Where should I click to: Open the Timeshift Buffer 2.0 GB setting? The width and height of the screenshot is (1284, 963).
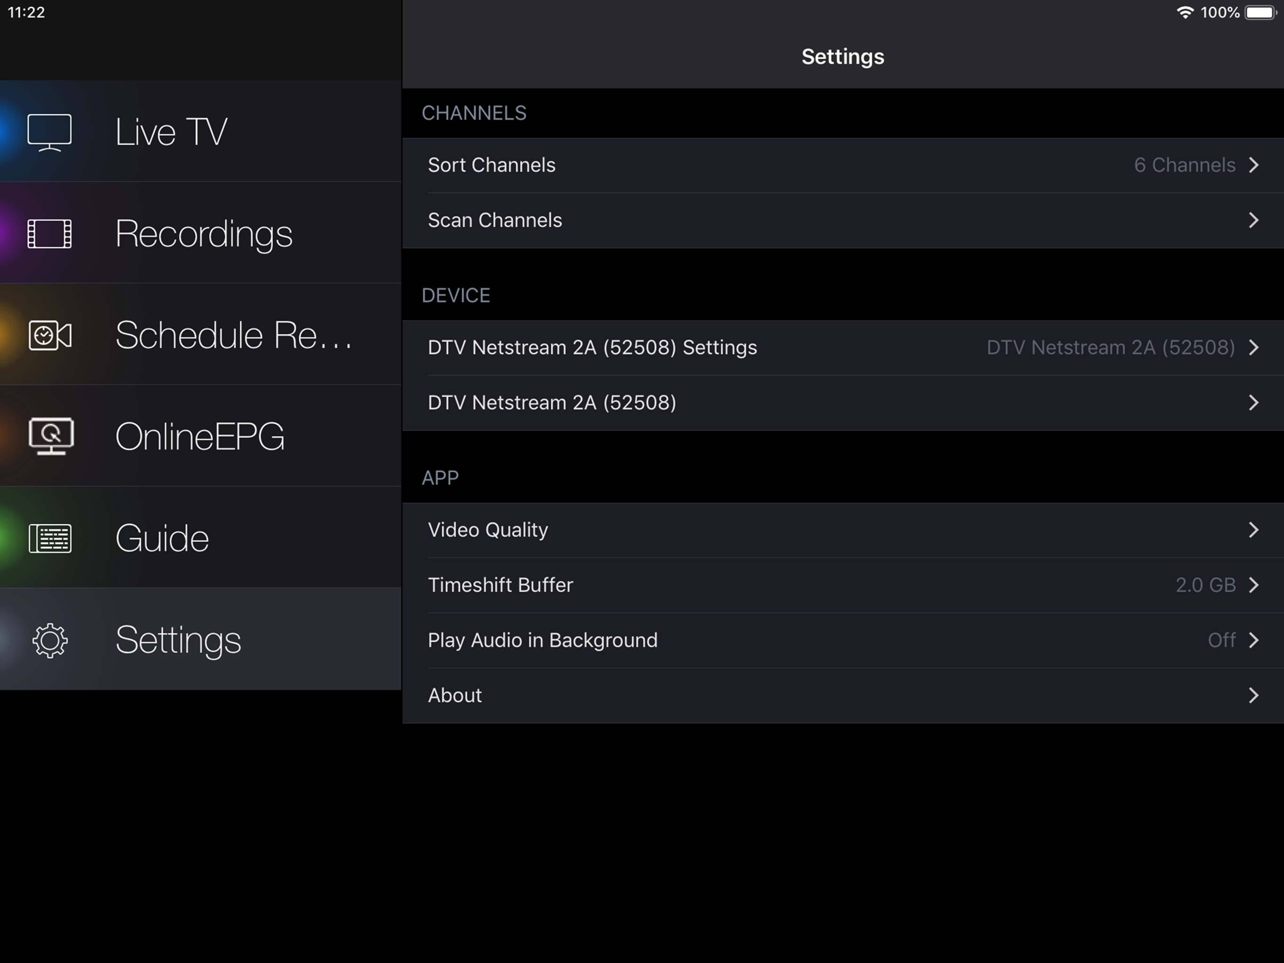point(843,585)
